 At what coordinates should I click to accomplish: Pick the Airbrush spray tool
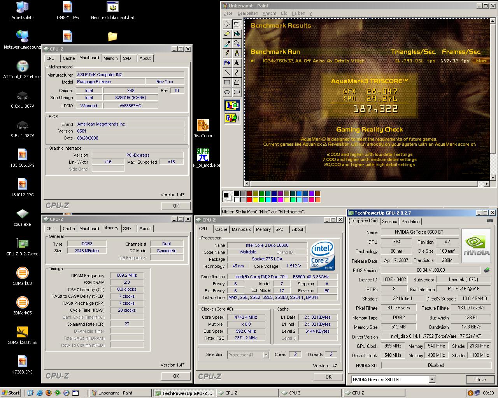coord(227,63)
